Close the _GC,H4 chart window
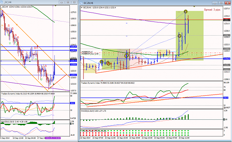 click(74, 2)
